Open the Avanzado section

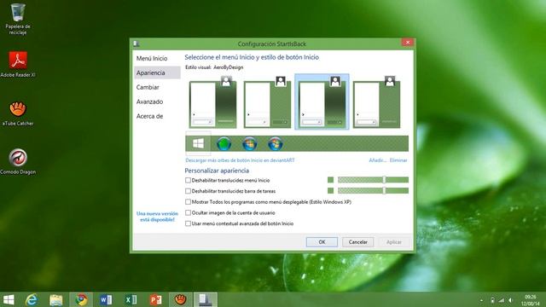157,101
